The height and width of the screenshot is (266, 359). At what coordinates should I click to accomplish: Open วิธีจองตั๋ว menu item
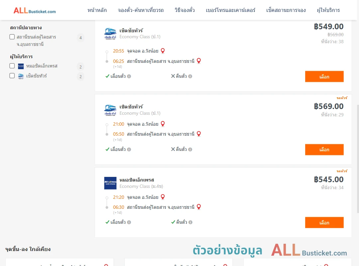click(x=184, y=10)
